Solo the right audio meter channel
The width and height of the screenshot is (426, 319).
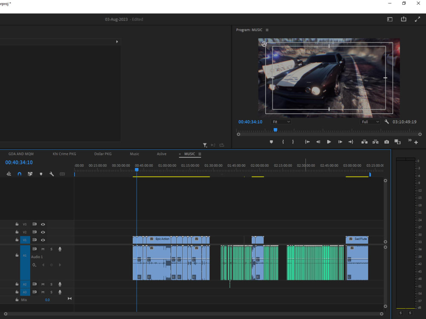click(x=410, y=313)
